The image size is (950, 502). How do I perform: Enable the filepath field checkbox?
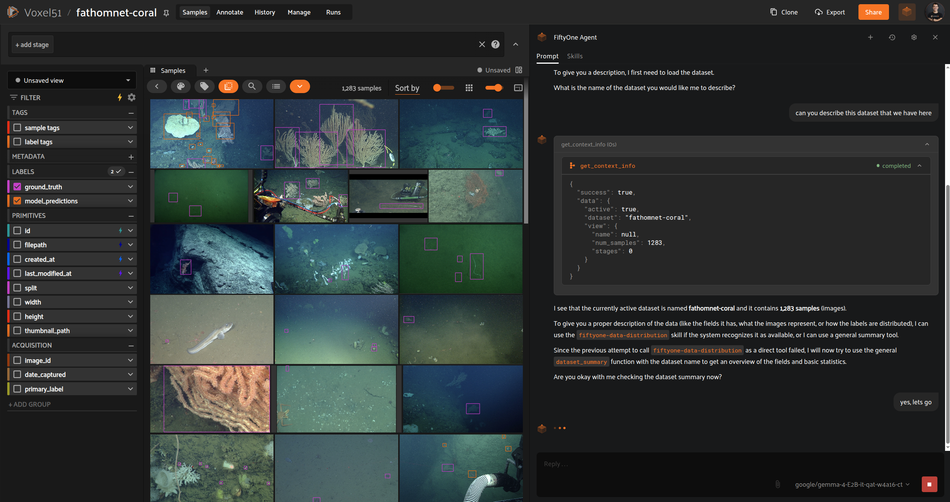click(x=17, y=245)
